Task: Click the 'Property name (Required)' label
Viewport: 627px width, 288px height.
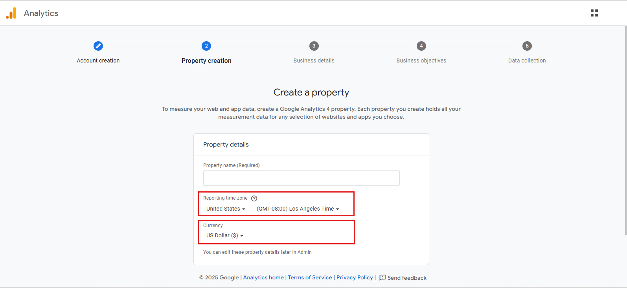Action: point(232,165)
